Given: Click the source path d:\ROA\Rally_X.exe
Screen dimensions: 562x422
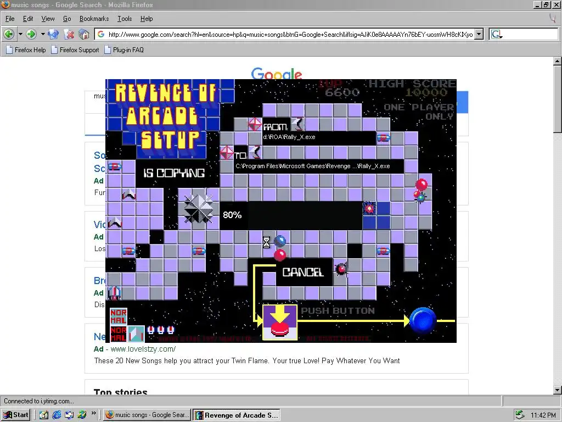Looking at the screenshot, I should coord(289,137).
